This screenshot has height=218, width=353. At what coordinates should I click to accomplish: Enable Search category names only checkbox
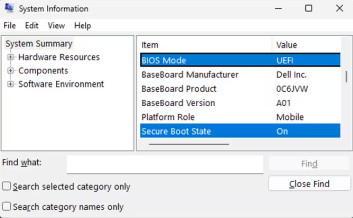click(7, 206)
